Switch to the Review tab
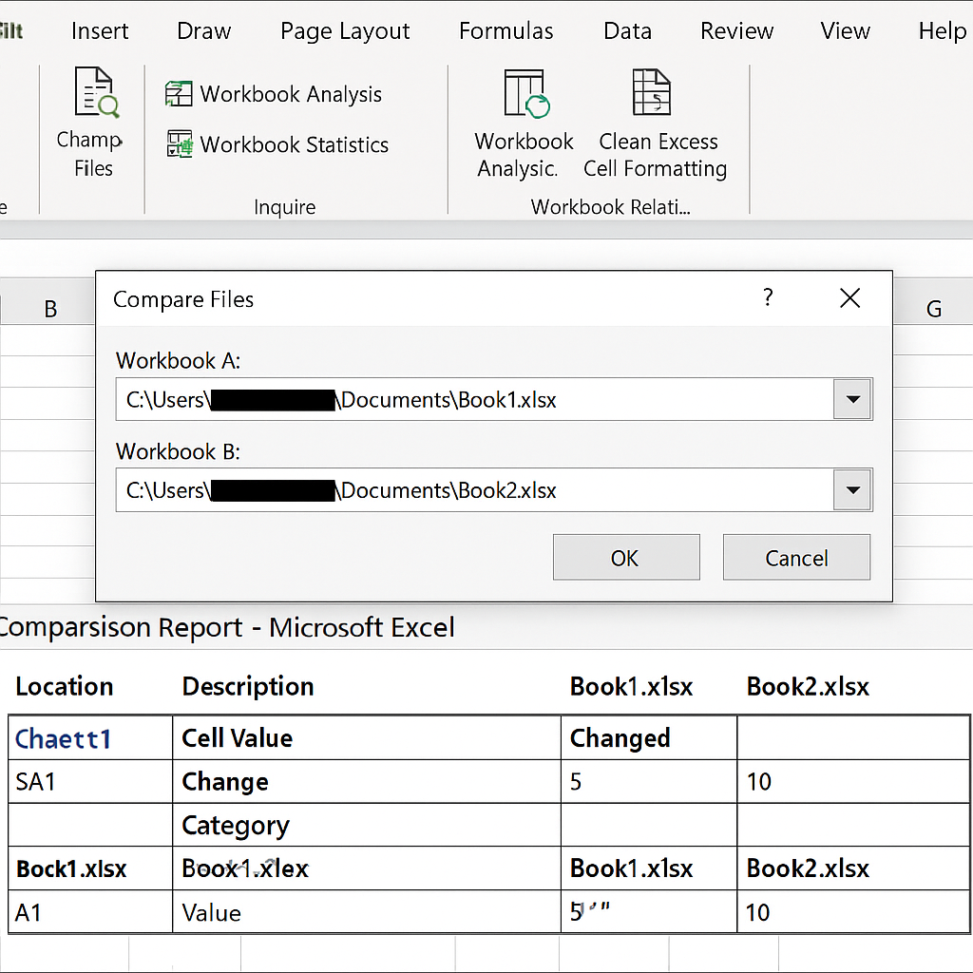The width and height of the screenshot is (973, 973). pyautogui.click(x=737, y=31)
